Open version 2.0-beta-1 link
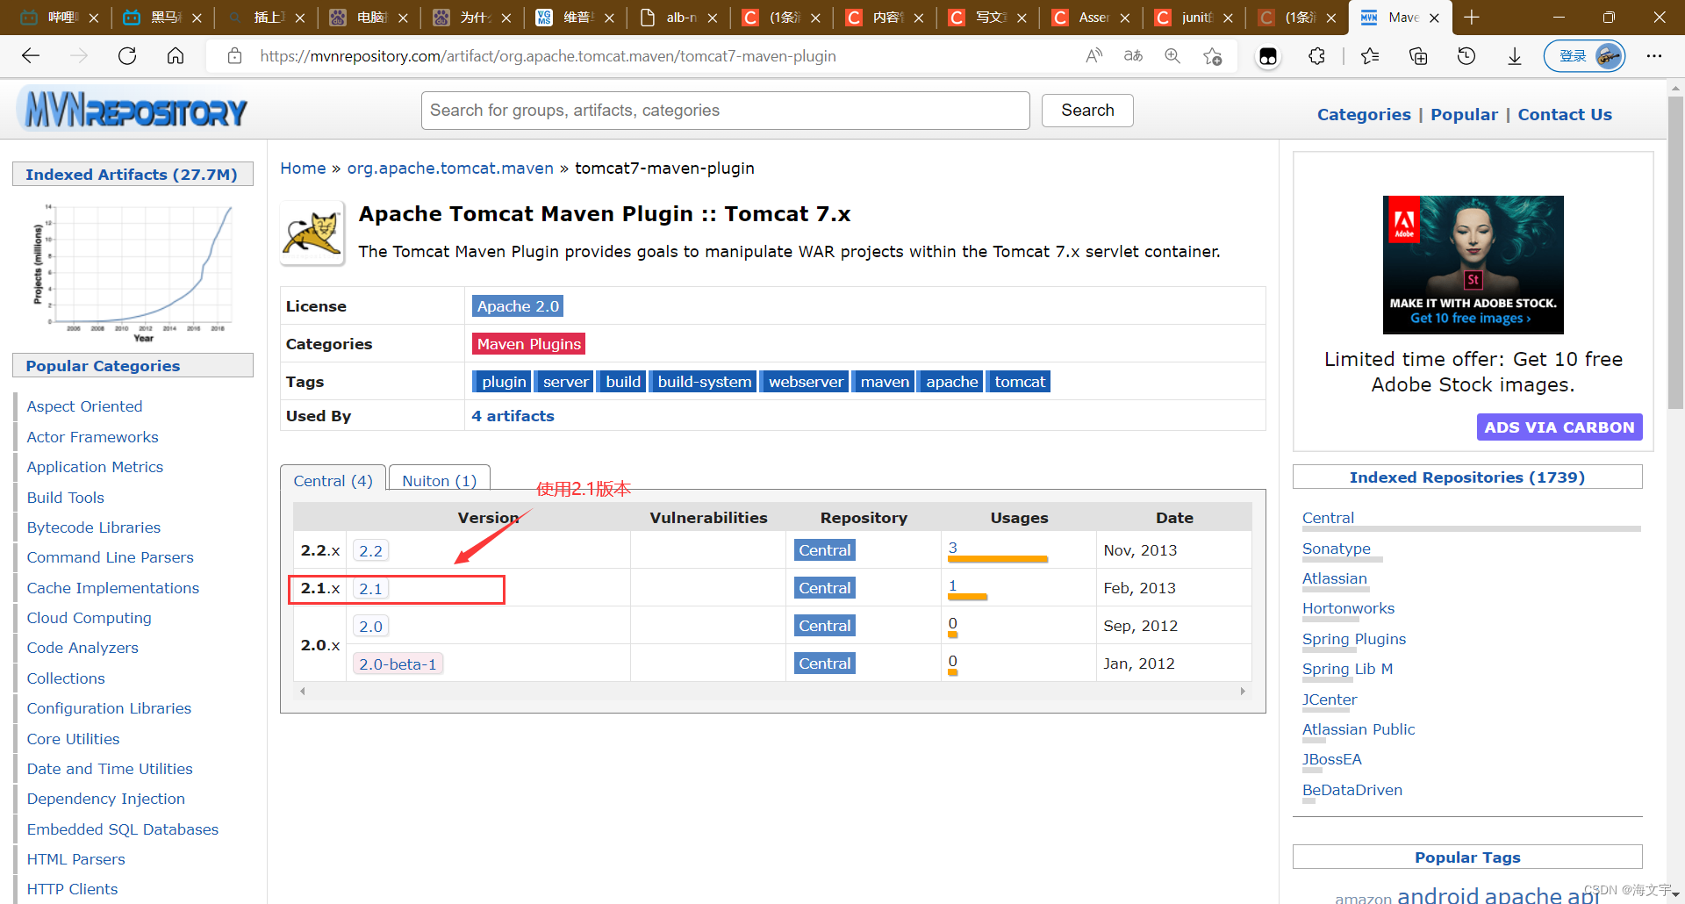 [x=398, y=664]
